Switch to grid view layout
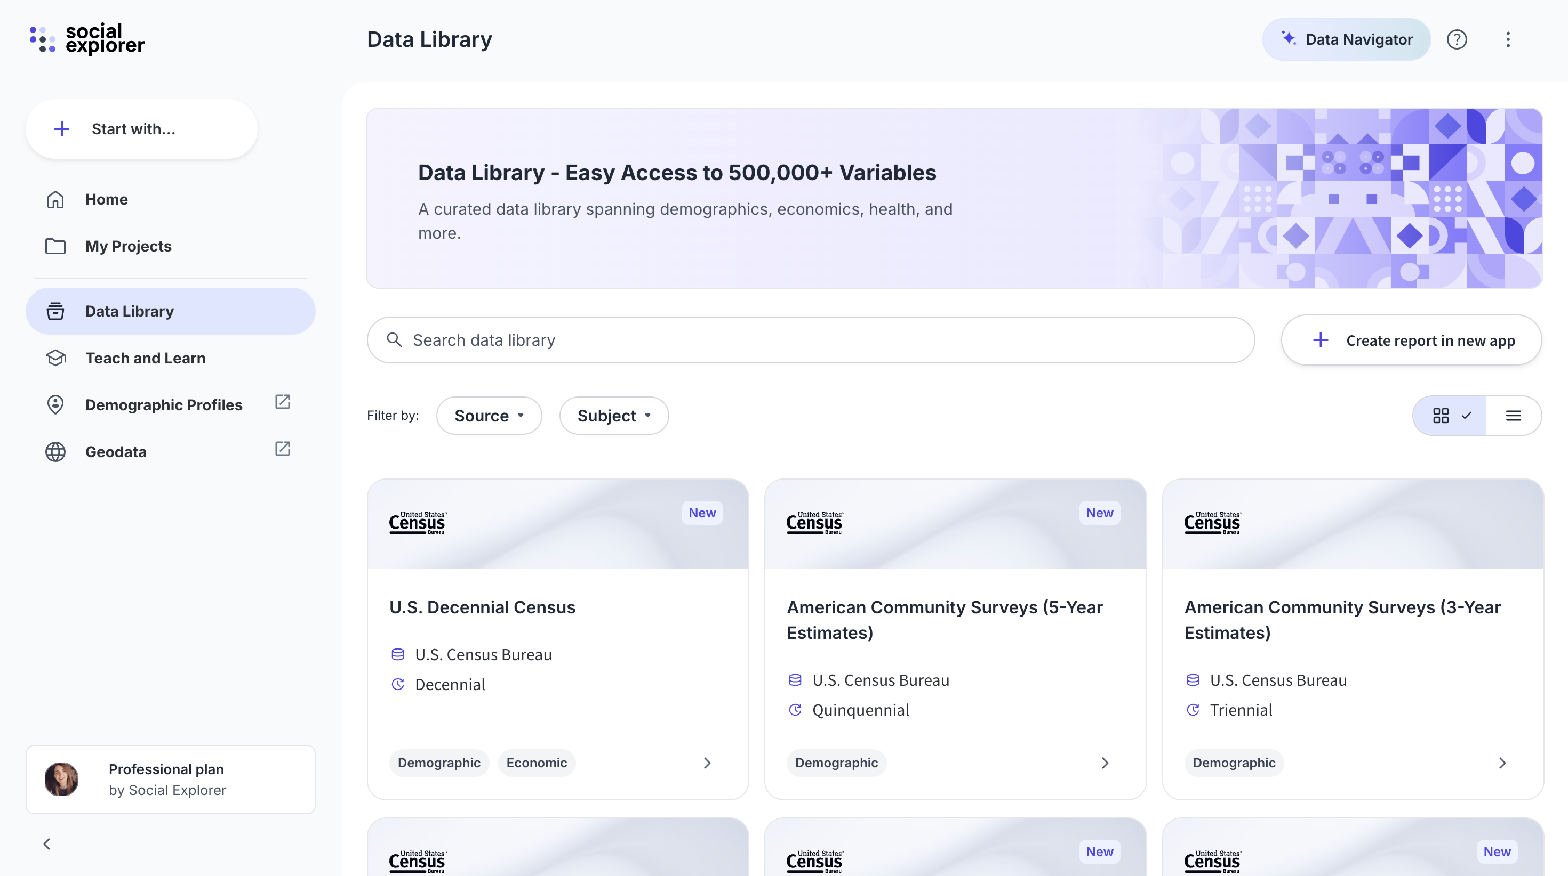Viewport: 1568px width, 876px height. click(1449, 416)
